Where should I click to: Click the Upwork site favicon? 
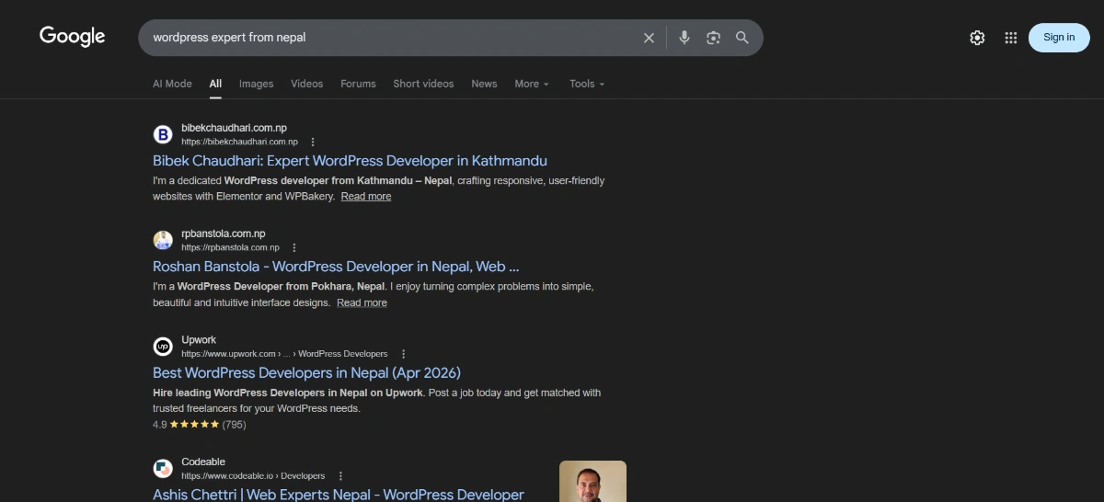163,347
